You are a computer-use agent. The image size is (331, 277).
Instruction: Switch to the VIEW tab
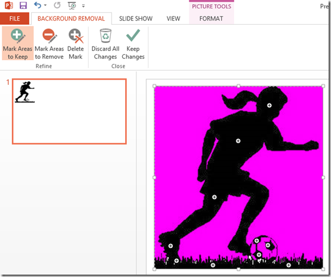pyautogui.click(x=173, y=18)
